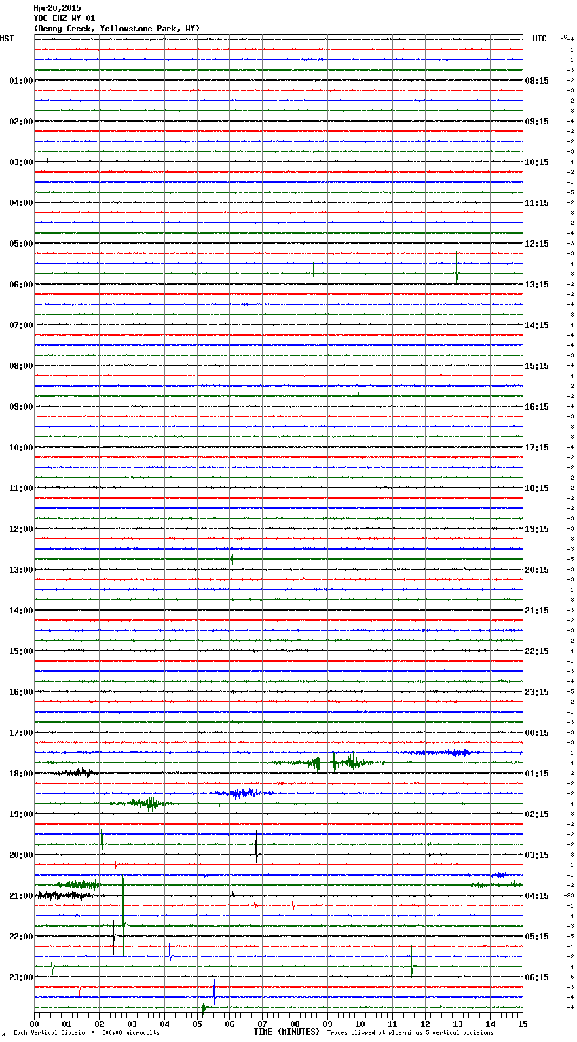
Task: Select the 22:15 UTC time label
Action: (x=537, y=651)
